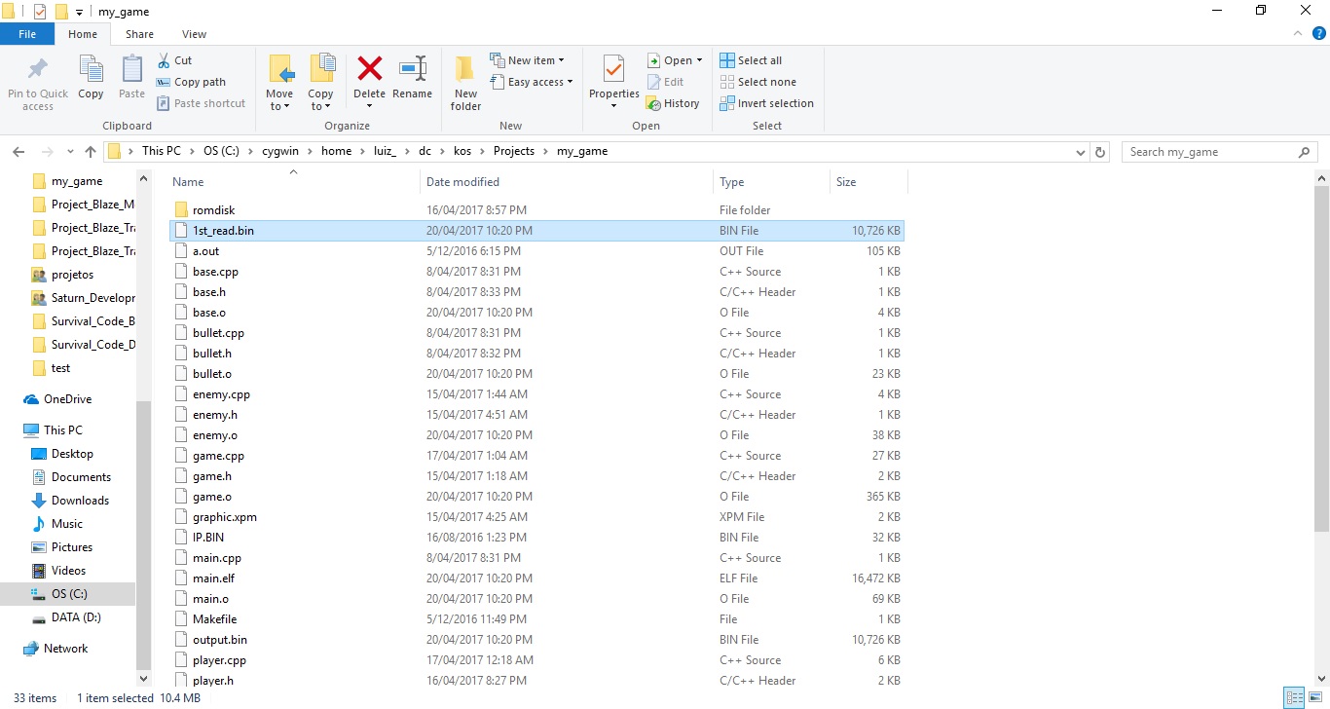Click the Copy ribbon icon

point(91,69)
